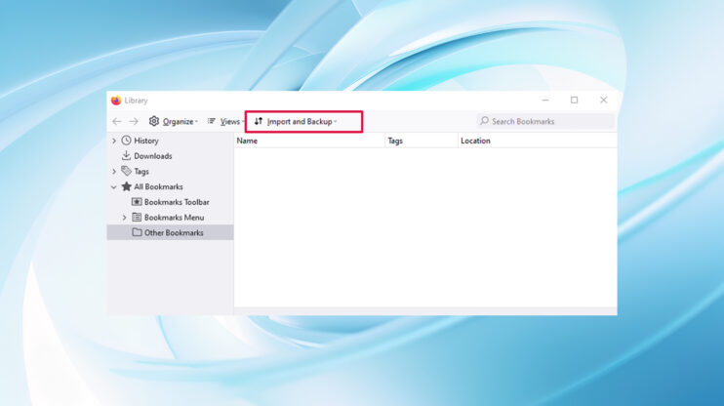This screenshot has width=724, height=406.
Task: Click the forward arrow in Library toolbar
Action: click(134, 122)
